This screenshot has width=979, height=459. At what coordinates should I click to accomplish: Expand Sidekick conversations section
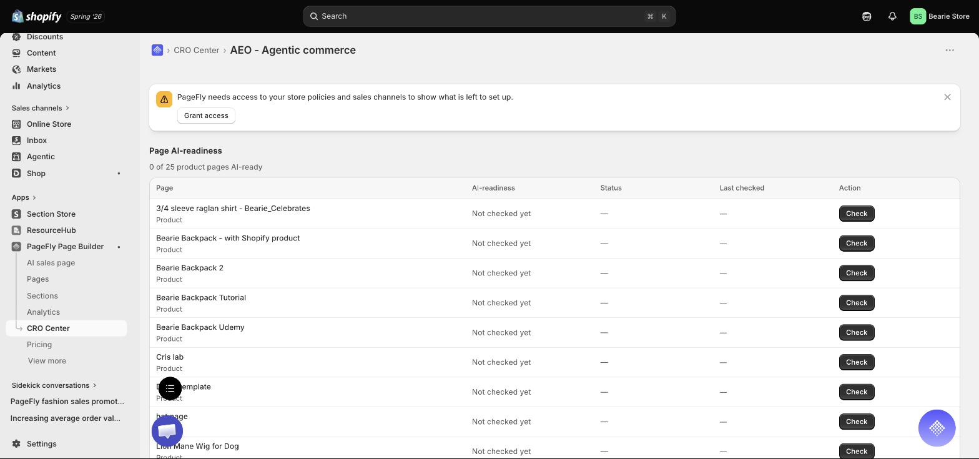tap(54, 385)
